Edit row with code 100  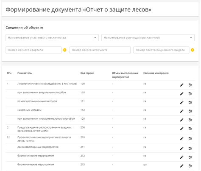pyautogui.click(x=181, y=85)
